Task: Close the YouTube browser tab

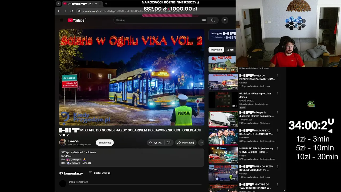Action: (100, 3)
